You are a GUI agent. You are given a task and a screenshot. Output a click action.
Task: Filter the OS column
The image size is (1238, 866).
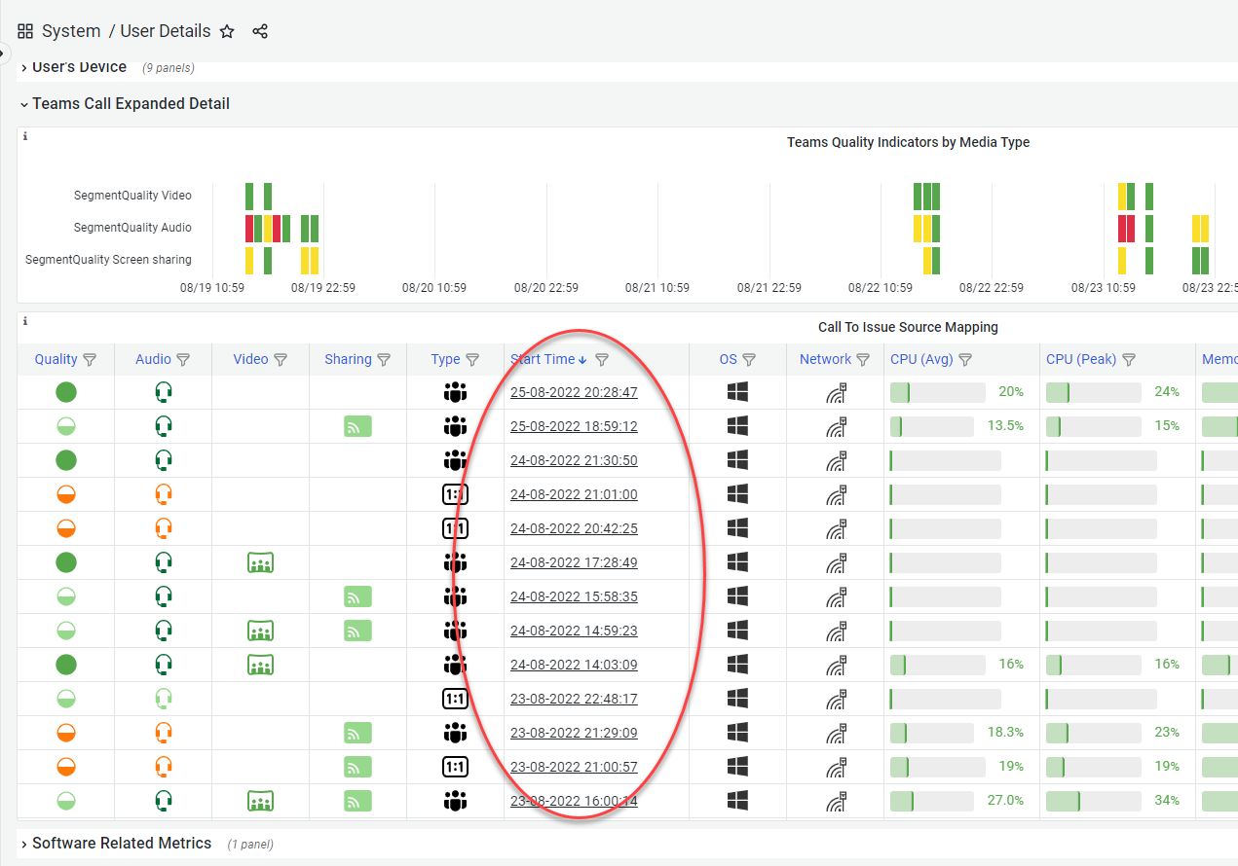pos(749,360)
